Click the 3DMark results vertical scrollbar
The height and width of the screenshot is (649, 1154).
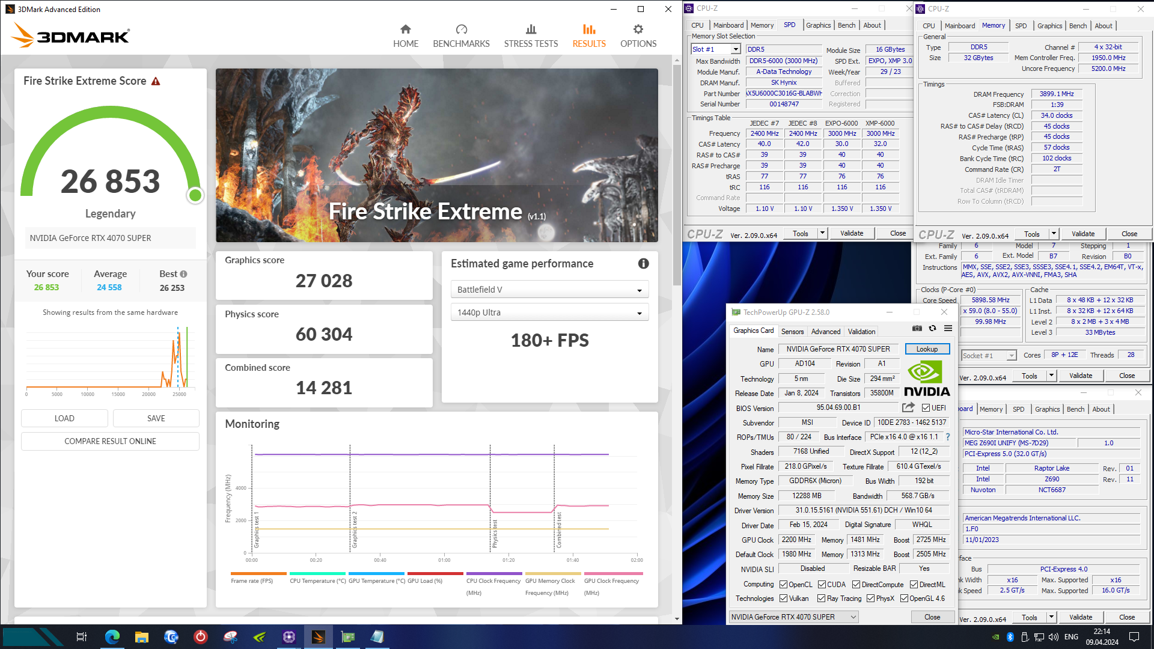pyautogui.click(x=677, y=174)
